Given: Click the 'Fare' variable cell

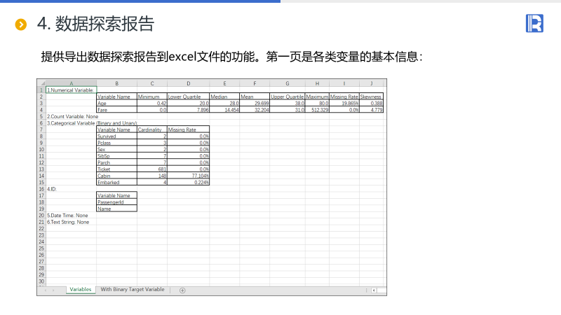Looking at the screenshot, I should pyautogui.click(x=116, y=110).
